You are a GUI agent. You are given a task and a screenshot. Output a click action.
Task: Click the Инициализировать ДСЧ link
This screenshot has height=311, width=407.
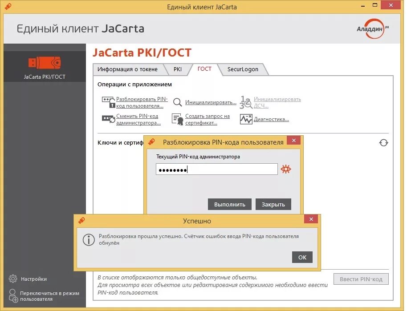(277, 102)
